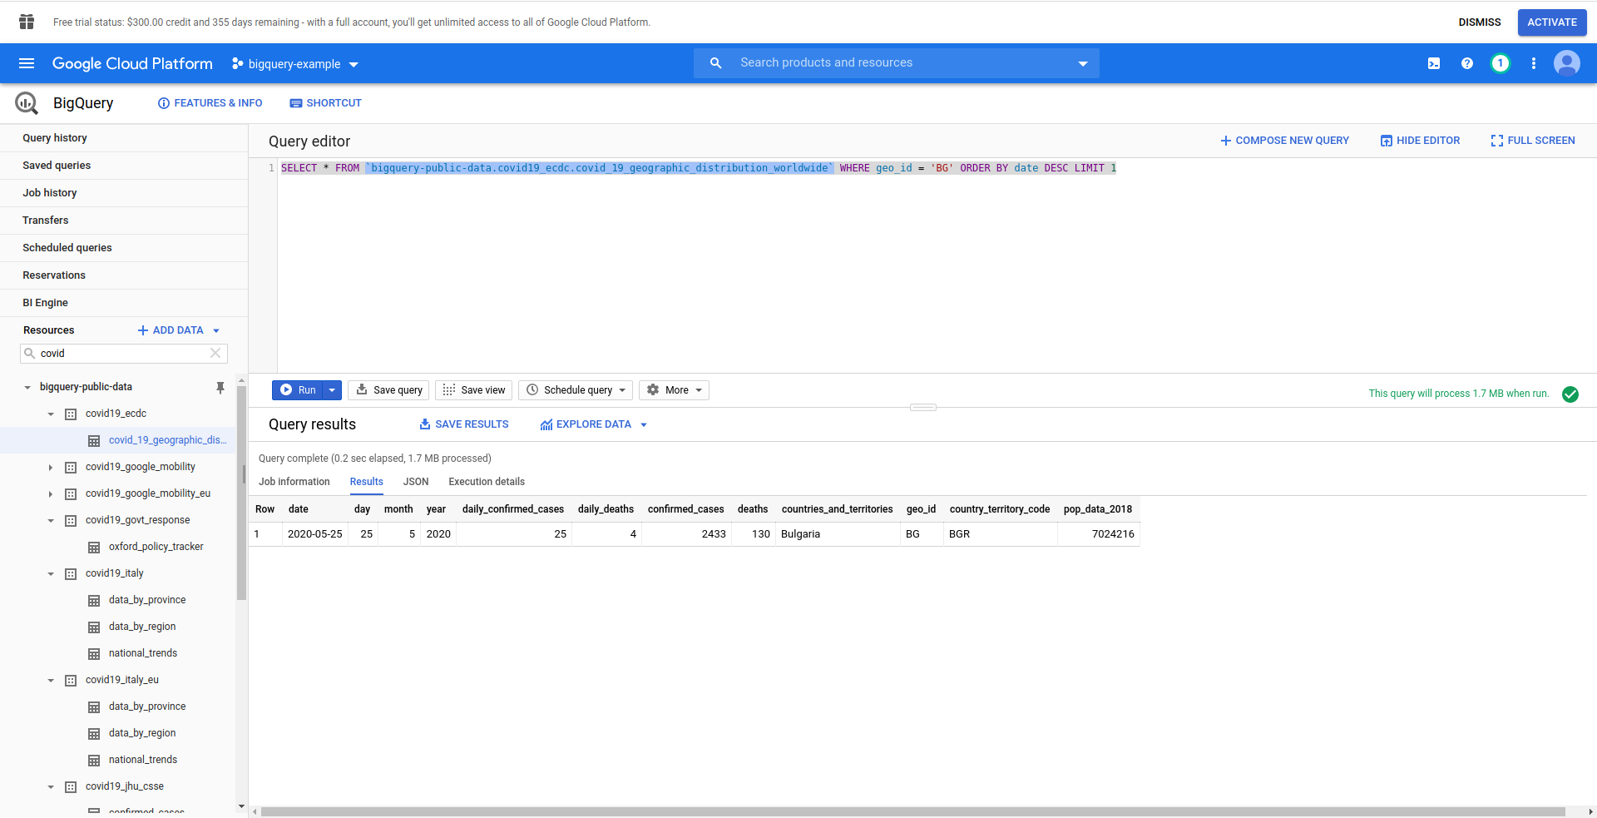Click the covid19_jhu_csse dataset icon

[71, 786]
